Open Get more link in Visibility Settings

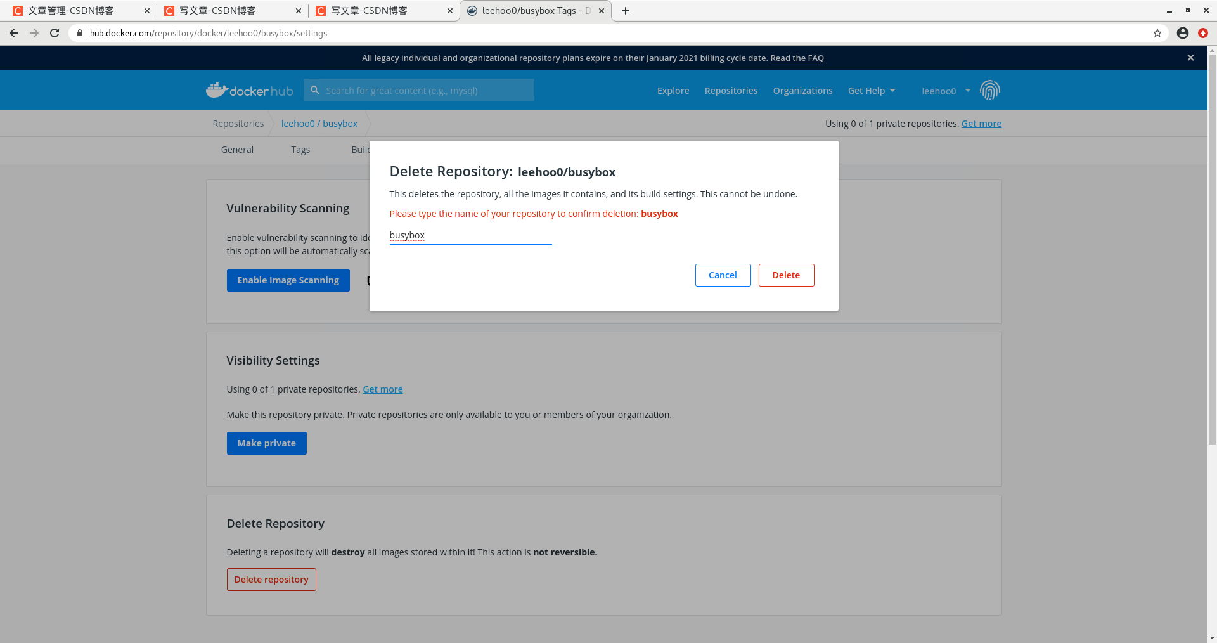(x=382, y=389)
